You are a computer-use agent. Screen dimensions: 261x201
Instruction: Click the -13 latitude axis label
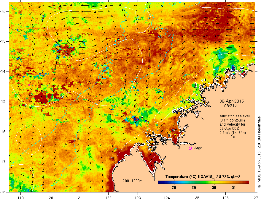click(3, 41)
